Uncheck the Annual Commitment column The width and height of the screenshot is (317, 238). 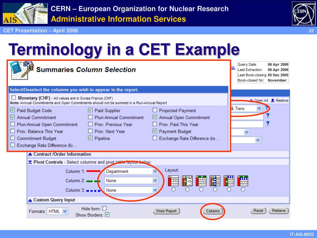[12, 117]
